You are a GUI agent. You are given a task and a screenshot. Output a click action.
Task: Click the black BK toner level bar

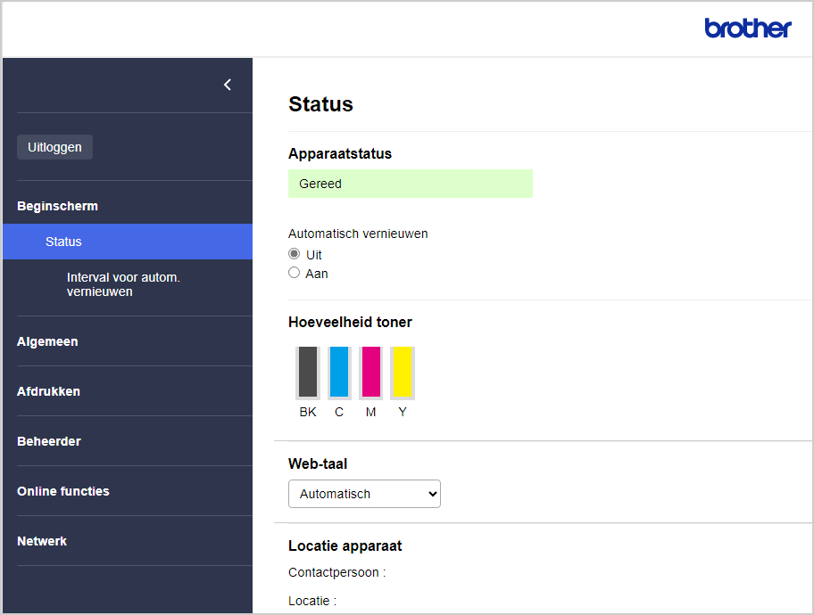pyautogui.click(x=308, y=373)
